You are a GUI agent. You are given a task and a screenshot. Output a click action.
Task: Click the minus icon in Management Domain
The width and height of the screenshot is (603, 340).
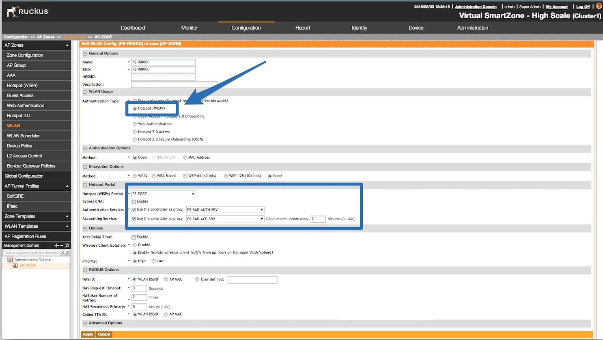[x=61, y=245]
